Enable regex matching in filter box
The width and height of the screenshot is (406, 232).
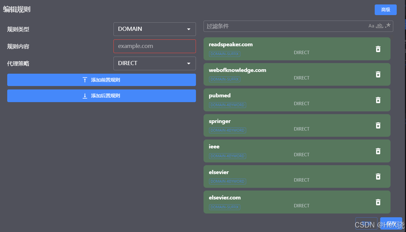point(388,26)
